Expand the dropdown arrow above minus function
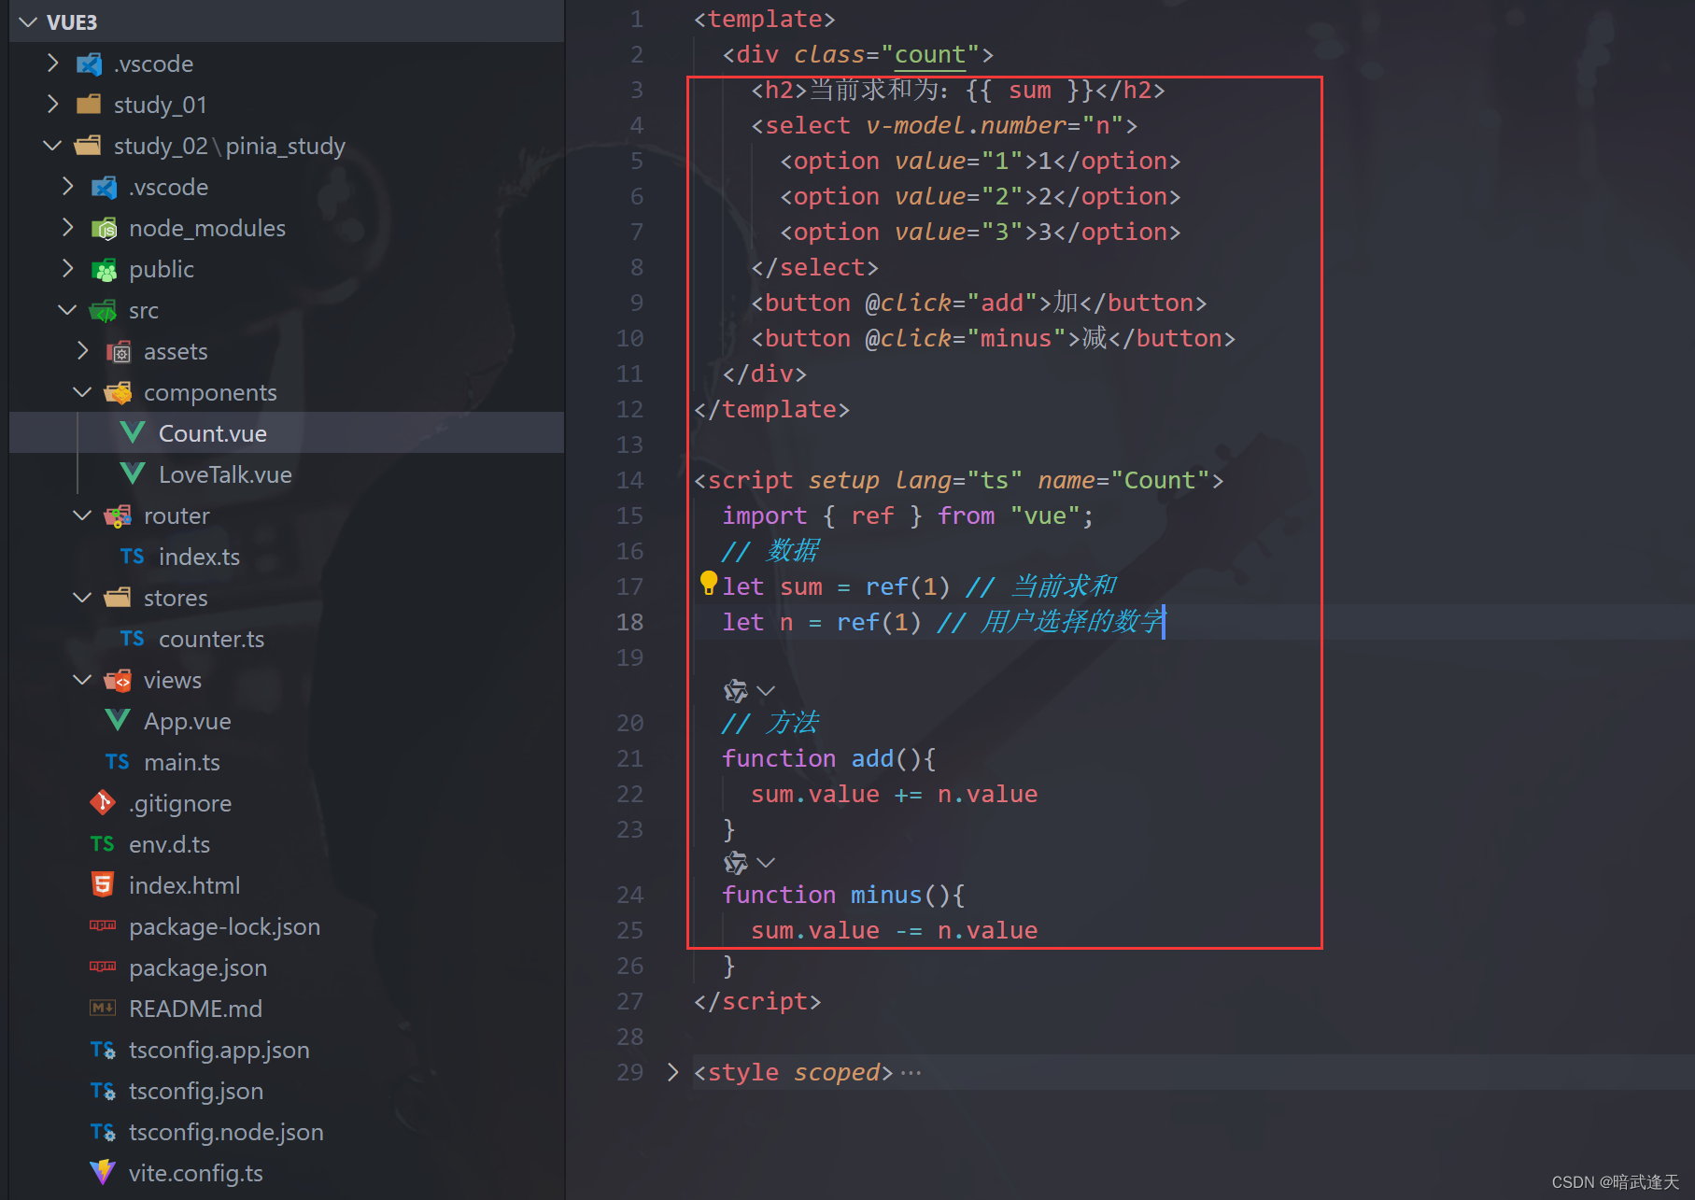 click(x=767, y=862)
